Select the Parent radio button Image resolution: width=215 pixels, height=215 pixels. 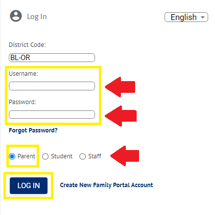(12, 156)
